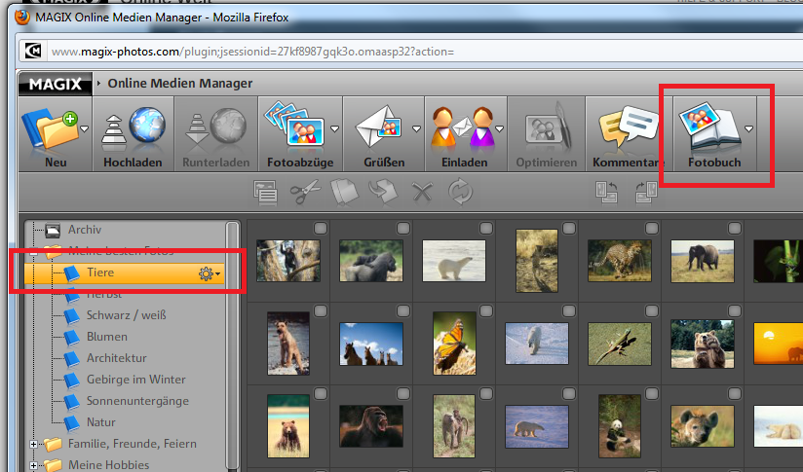
Task: Select the Natur album
Action: pos(101,422)
